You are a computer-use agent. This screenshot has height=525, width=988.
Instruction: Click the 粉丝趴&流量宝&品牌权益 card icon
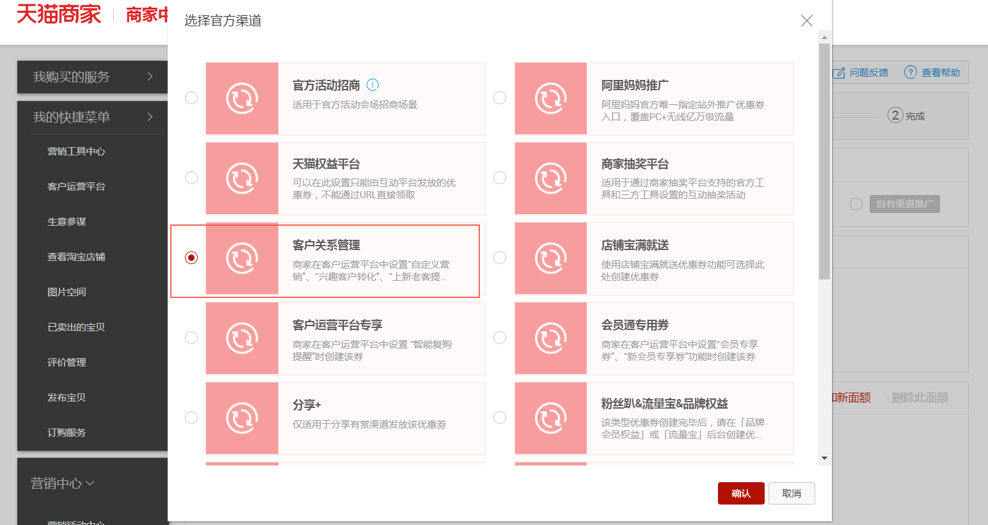click(x=551, y=418)
